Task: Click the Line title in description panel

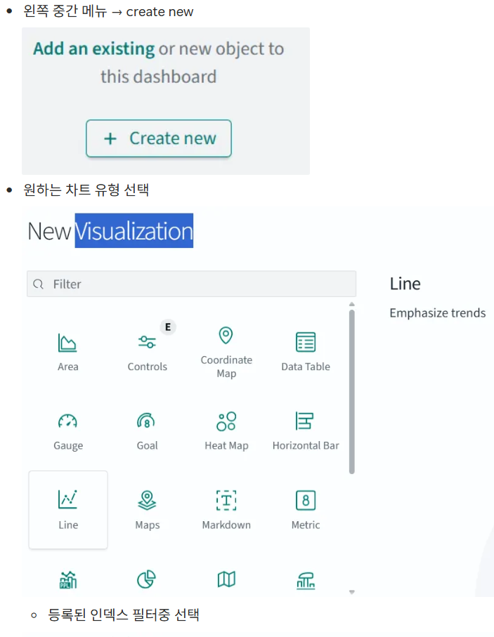Action: click(405, 284)
